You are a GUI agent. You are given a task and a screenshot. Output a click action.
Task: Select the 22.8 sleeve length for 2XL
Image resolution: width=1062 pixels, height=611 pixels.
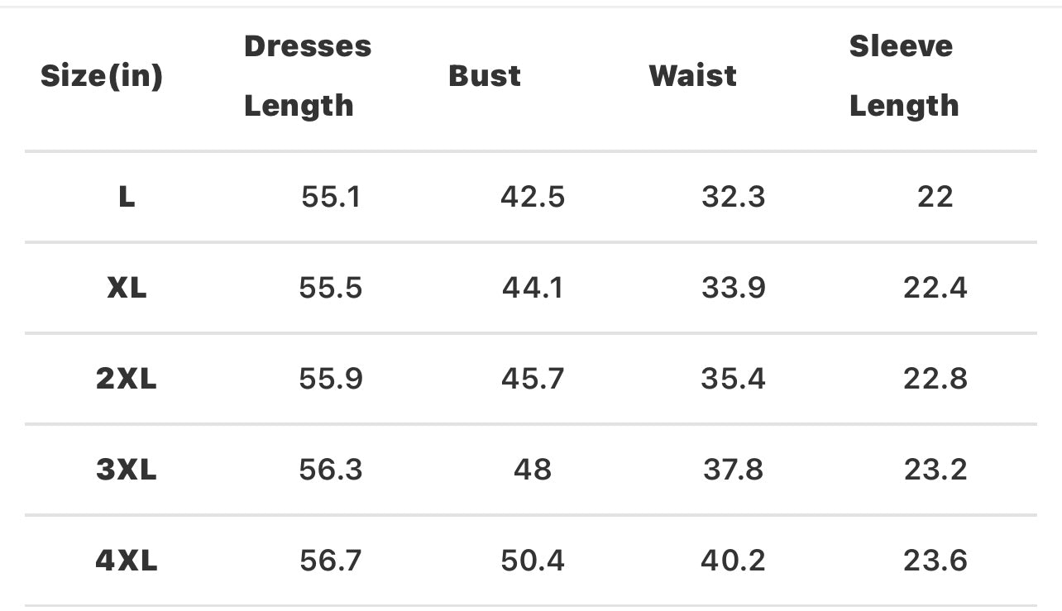click(x=935, y=379)
